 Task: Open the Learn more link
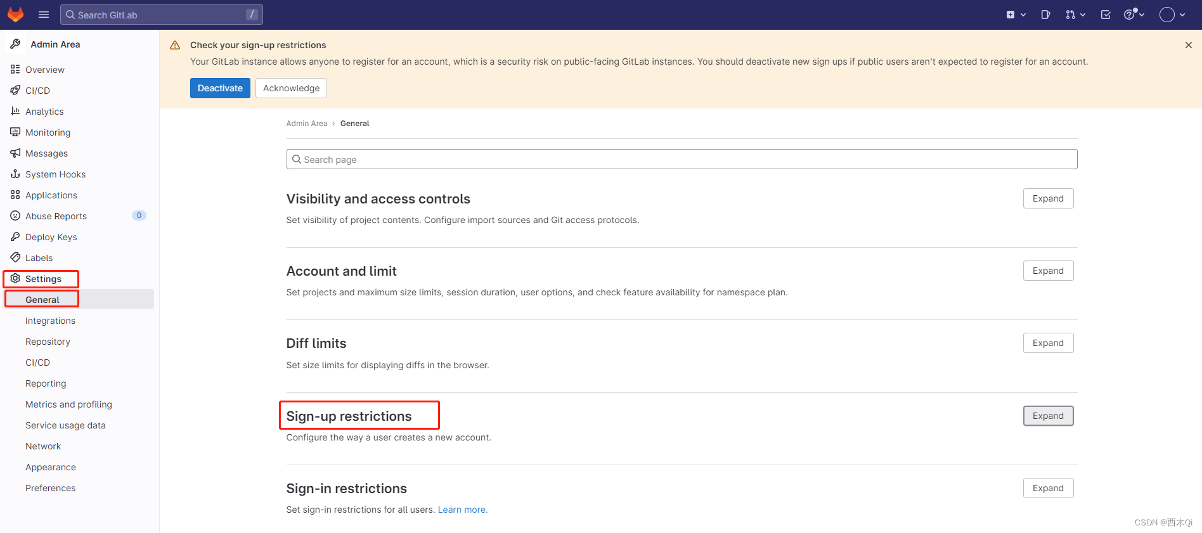463,510
